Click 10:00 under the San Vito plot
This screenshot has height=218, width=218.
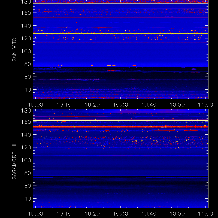(x=36, y=105)
